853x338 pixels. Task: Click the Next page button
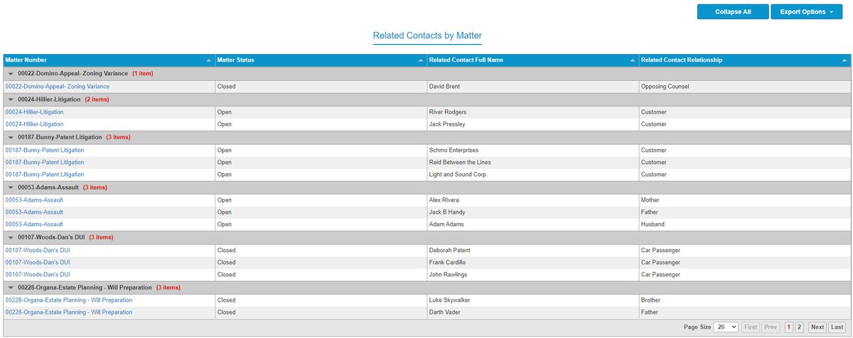[817, 327]
